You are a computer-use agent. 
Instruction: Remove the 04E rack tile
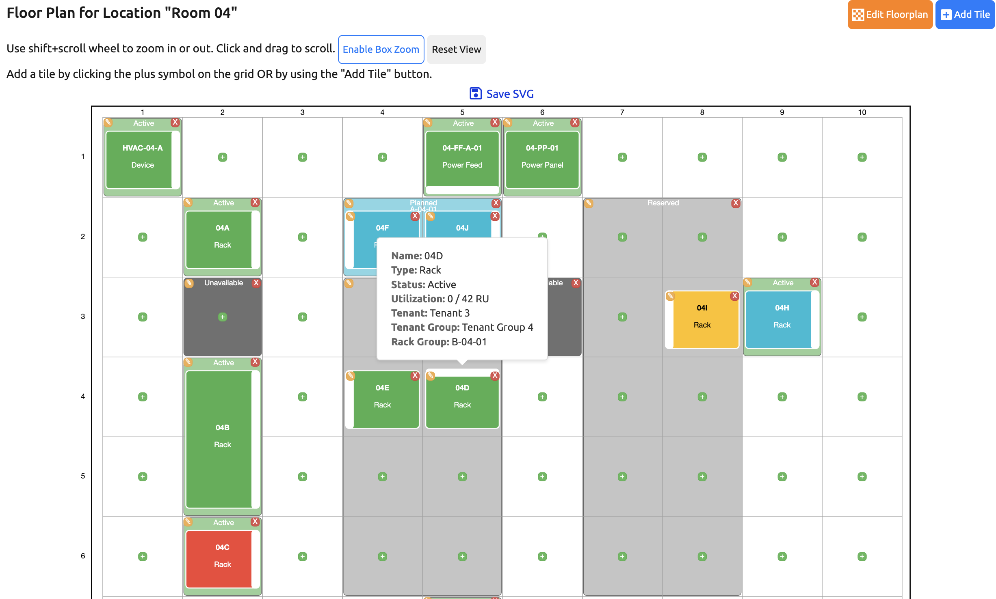(x=415, y=376)
